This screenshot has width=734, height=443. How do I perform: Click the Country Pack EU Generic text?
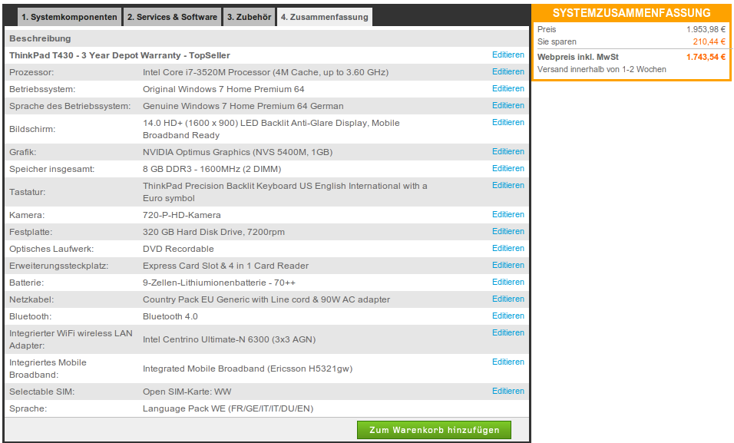pyautogui.click(x=266, y=299)
